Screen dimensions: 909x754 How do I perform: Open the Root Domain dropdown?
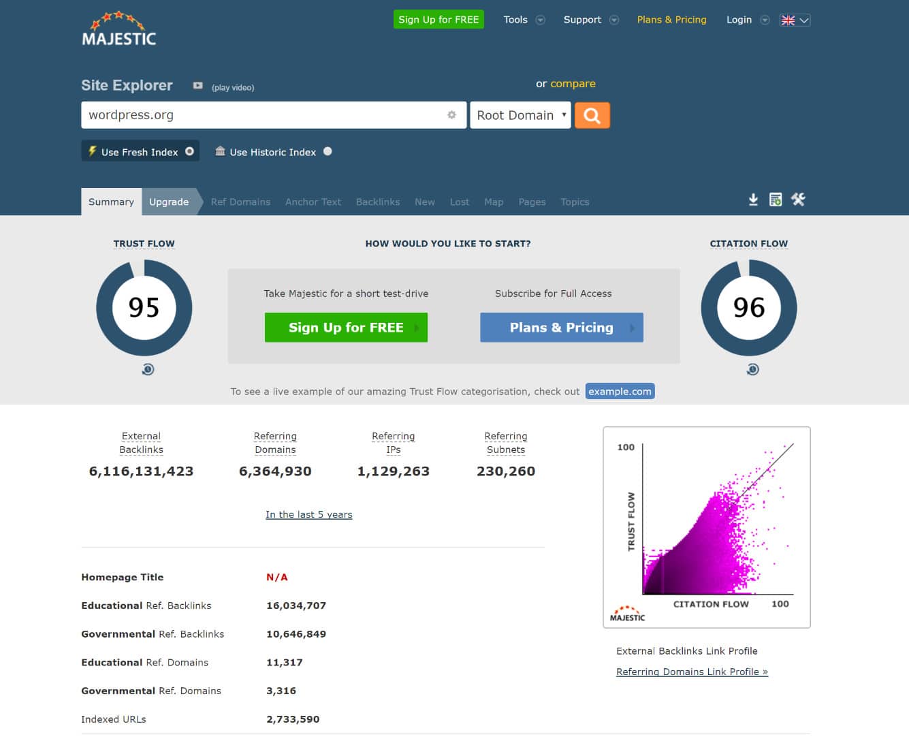pos(520,115)
